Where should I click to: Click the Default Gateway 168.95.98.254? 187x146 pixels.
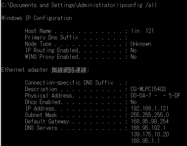point(150,121)
